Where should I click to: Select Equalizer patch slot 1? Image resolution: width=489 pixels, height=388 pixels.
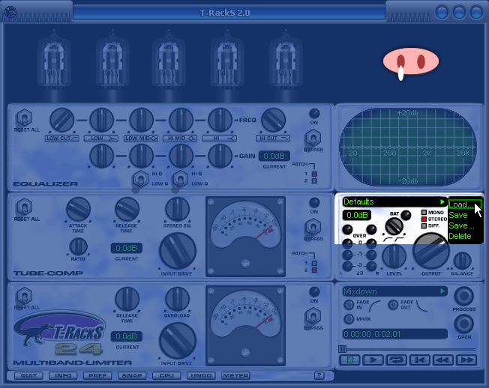click(x=314, y=174)
